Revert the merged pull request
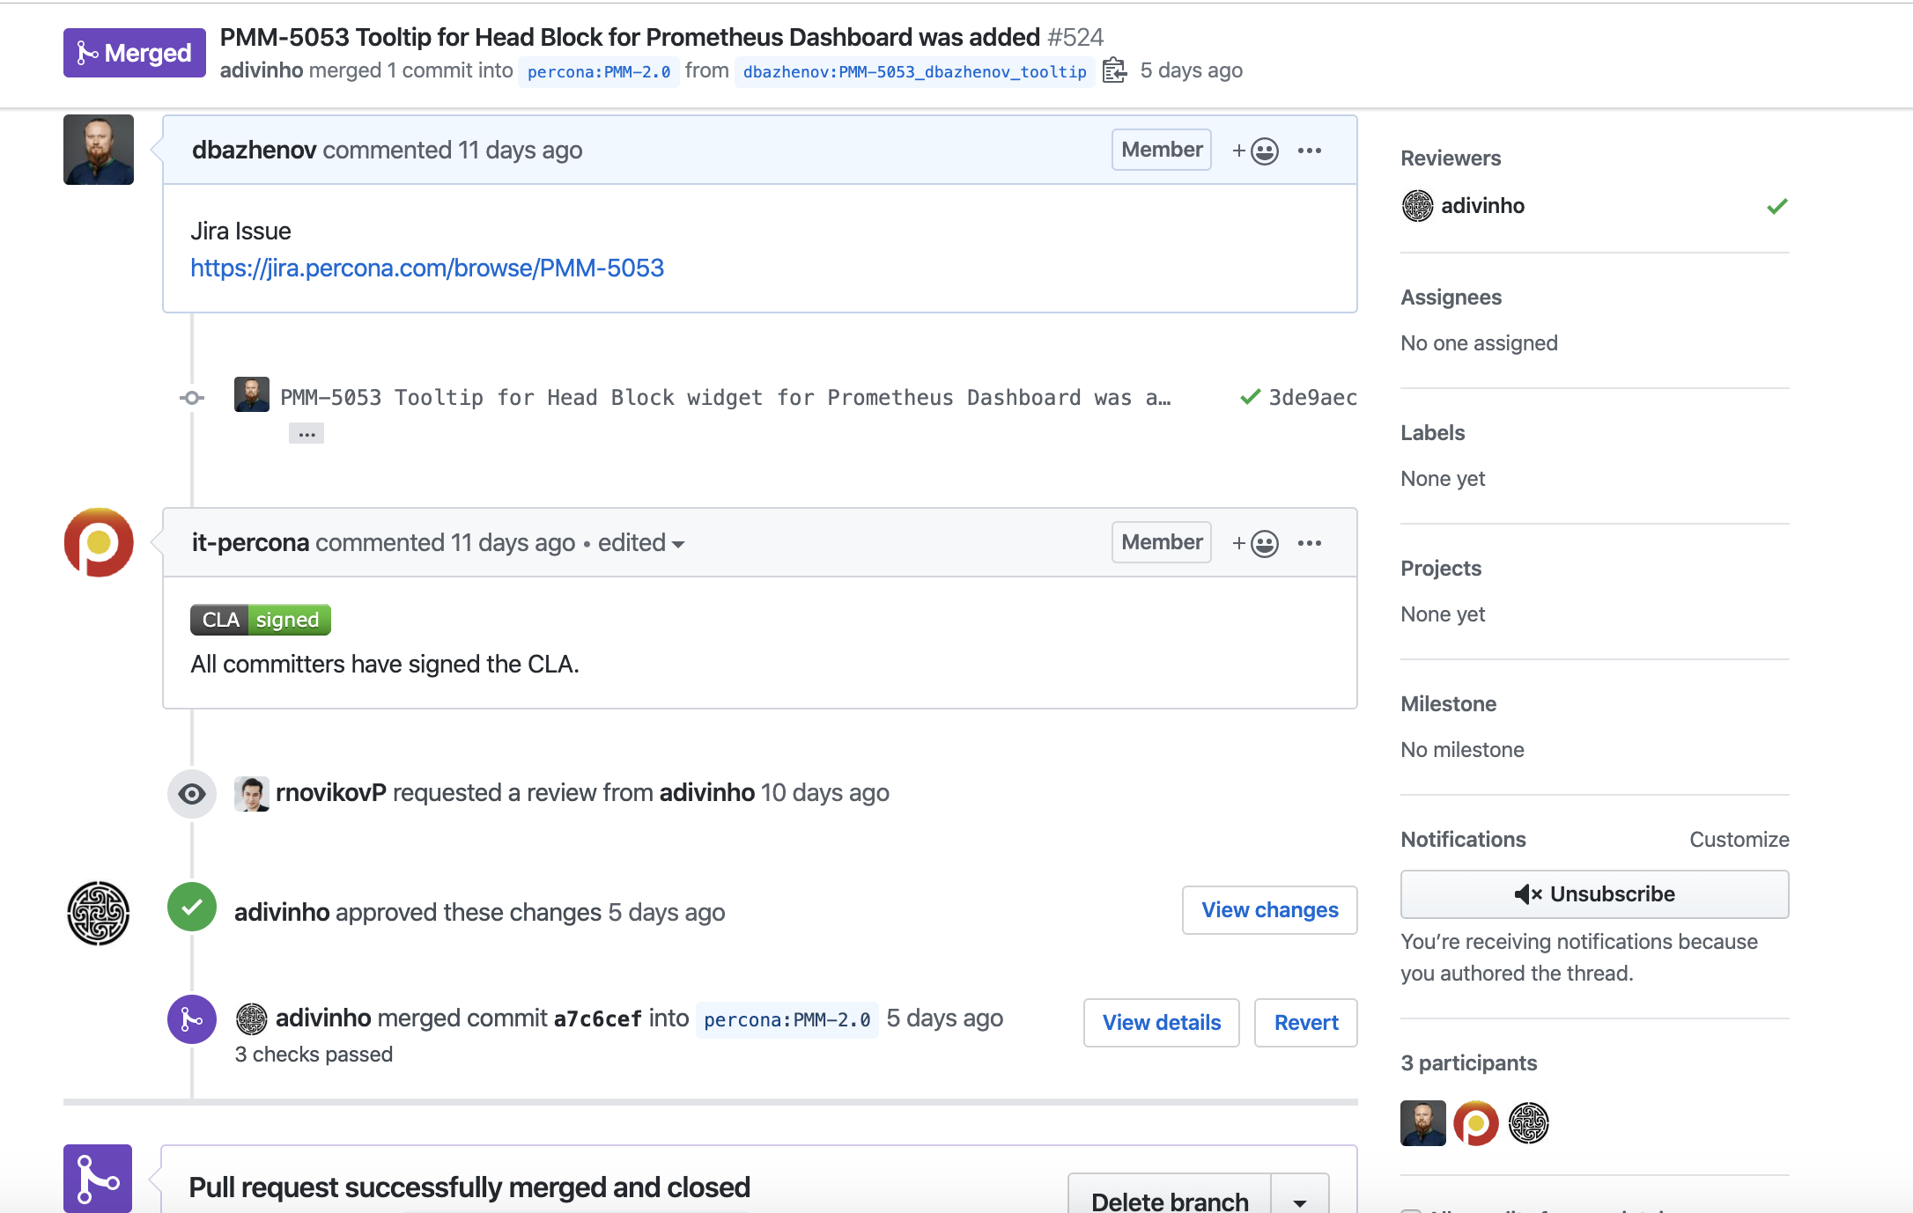1913x1213 pixels. click(1306, 1023)
